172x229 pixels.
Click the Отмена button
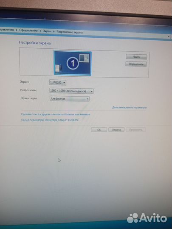click(x=116, y=130)
